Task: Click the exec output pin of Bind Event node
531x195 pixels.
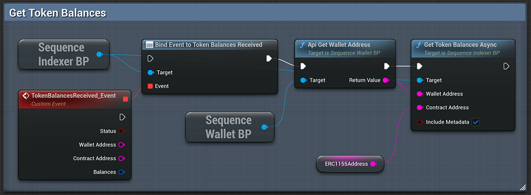Action: (269, 58)
